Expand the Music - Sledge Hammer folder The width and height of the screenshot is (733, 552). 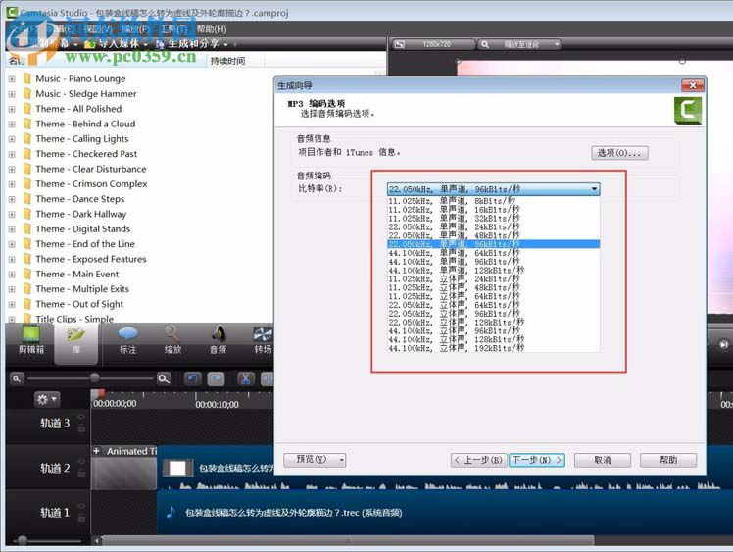click(x=12, y=94)
